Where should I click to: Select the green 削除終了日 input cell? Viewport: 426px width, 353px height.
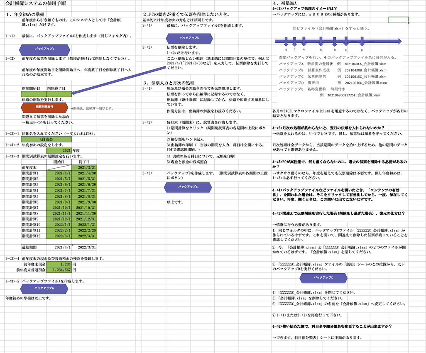59,94
